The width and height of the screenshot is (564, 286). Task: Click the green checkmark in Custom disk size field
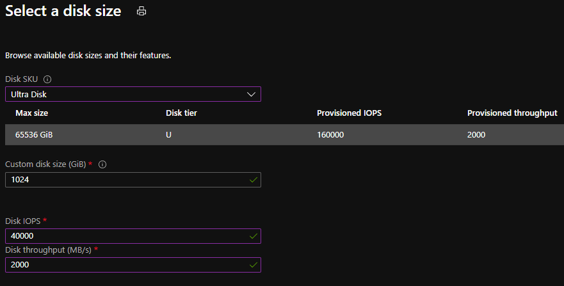pos(253,180)
